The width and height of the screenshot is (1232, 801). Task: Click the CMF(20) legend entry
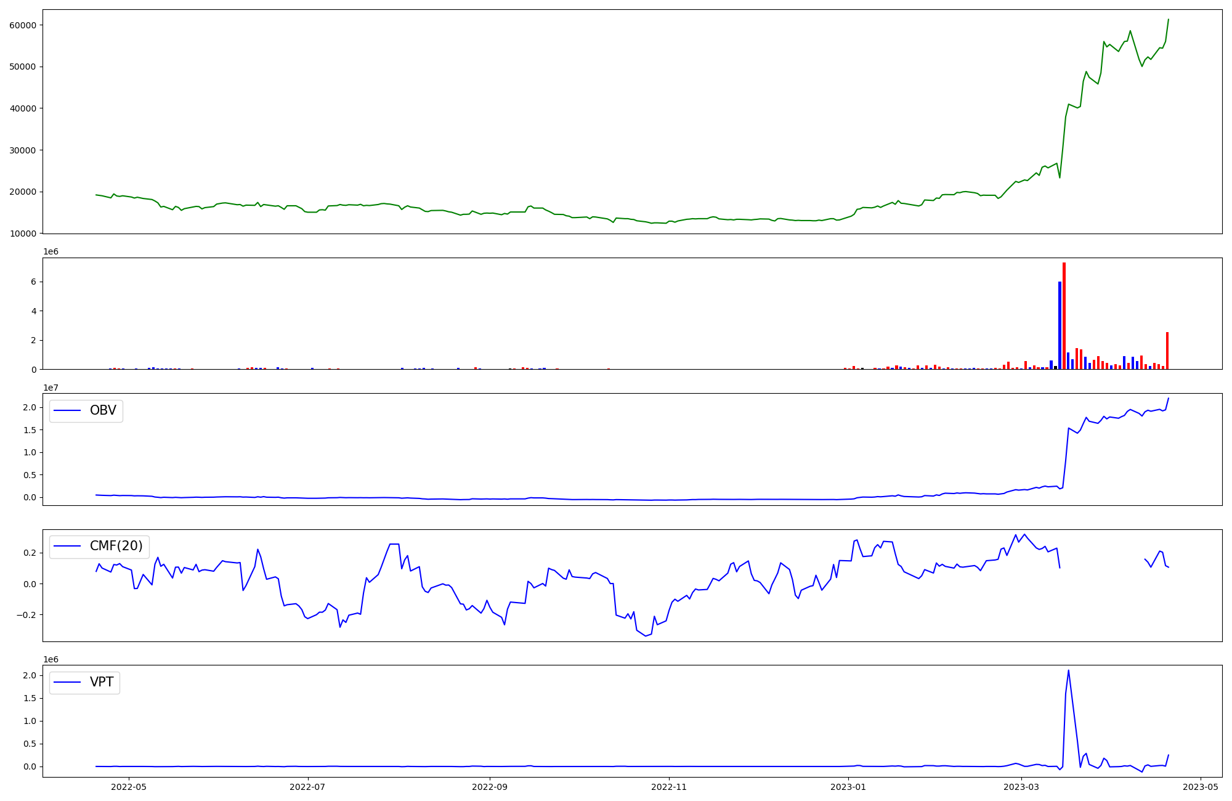pos(116,547)
